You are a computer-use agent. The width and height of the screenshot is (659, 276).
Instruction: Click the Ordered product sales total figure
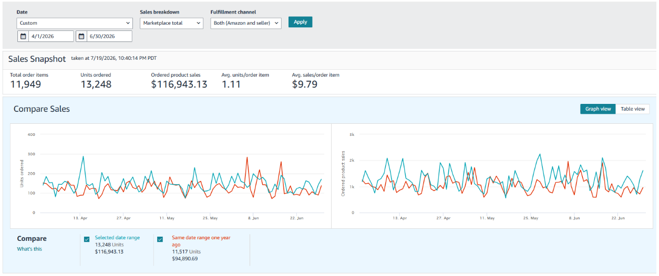click(179, 84)
